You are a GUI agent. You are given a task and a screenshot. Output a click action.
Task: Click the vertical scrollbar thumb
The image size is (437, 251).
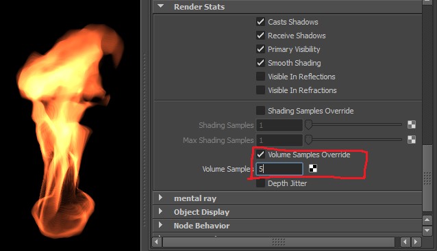coord(427,178)
